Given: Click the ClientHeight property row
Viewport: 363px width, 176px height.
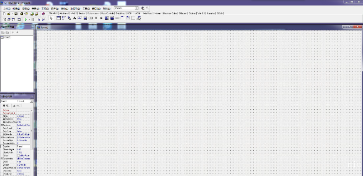Looking at the screenshot, I should tap(15, 149).
